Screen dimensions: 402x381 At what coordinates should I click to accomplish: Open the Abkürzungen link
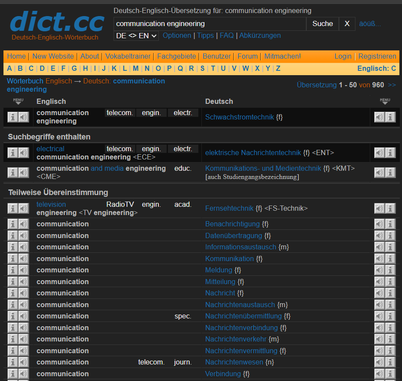[x=260, y=35]
